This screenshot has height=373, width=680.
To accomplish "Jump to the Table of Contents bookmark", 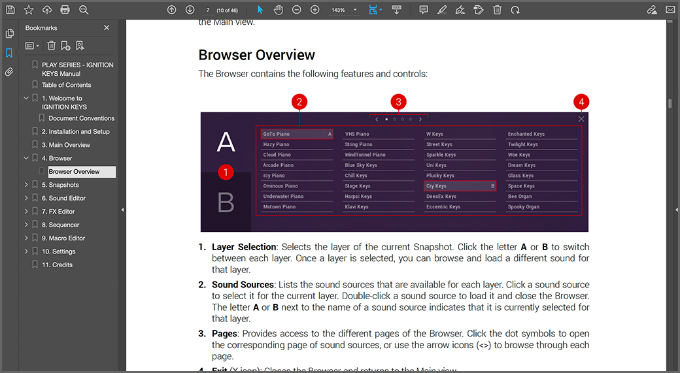I will coord(66,85).
